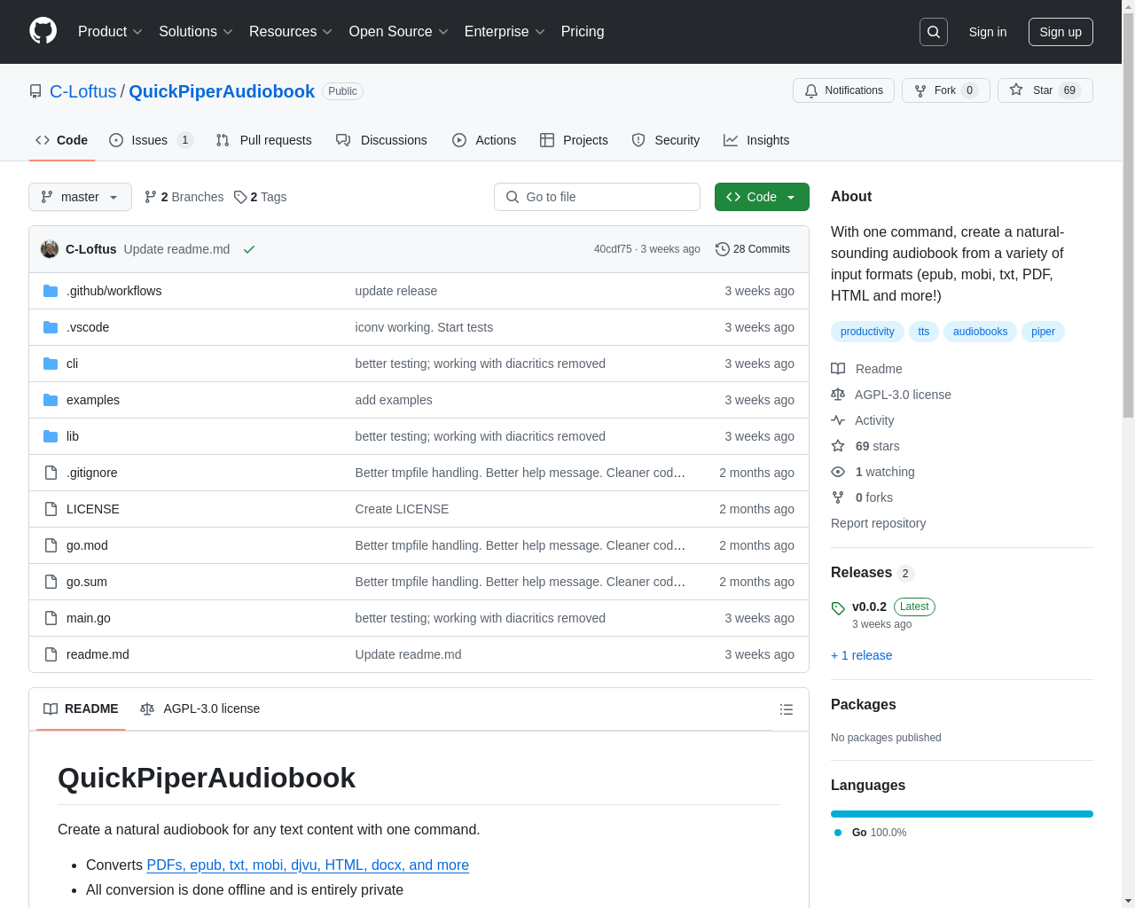The image size is (1135, 908).
Task: Open the search magnifier button
Action: (x=934, y=32)
